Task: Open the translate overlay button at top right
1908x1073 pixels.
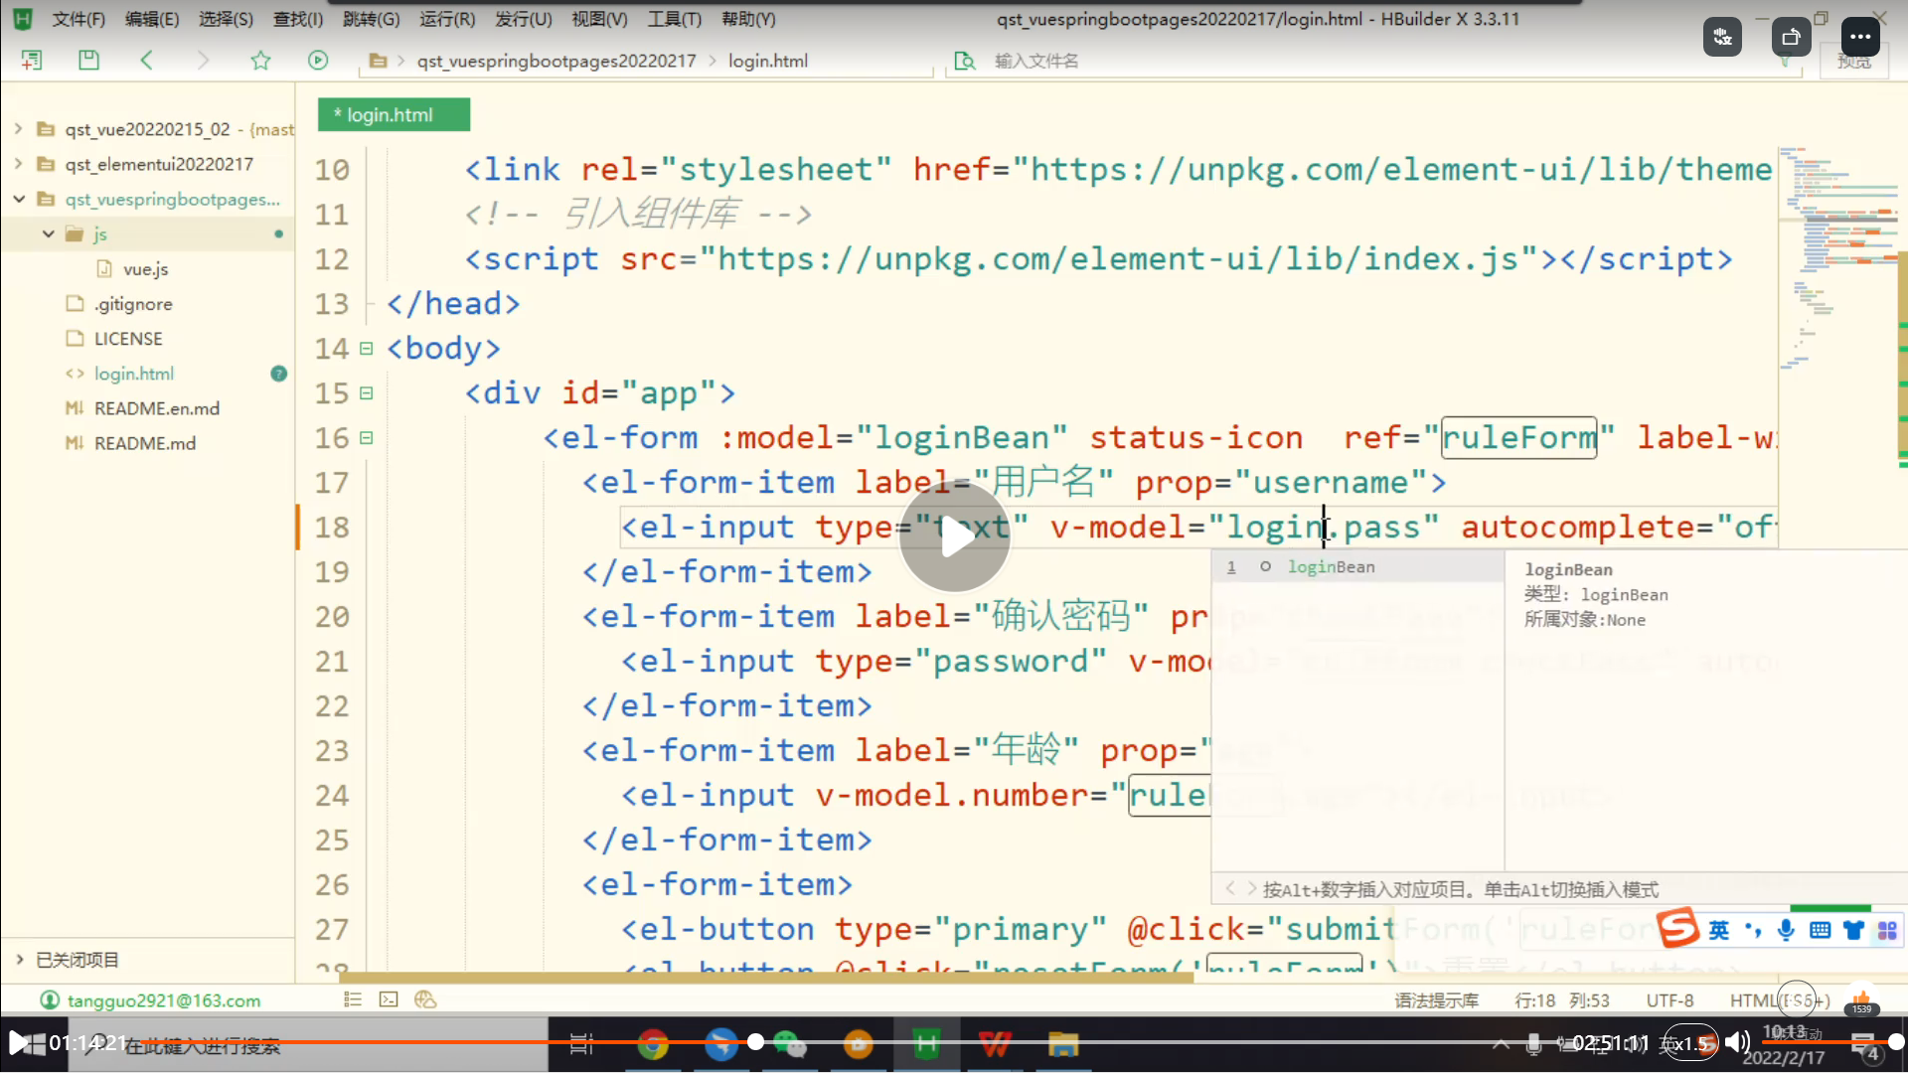Action: click(1722, 38)
